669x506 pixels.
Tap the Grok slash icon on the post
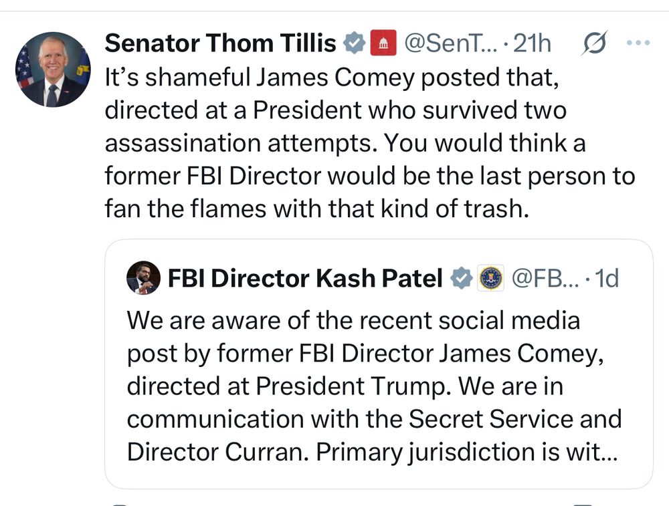coord(594,43)
